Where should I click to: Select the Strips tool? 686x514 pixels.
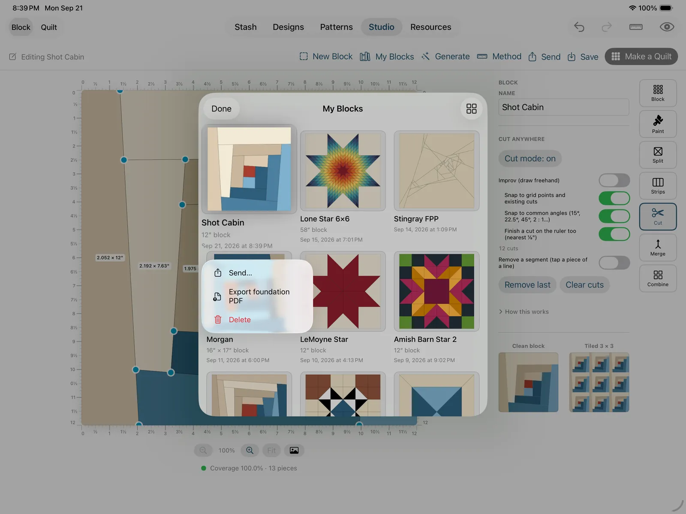(658, 185)
